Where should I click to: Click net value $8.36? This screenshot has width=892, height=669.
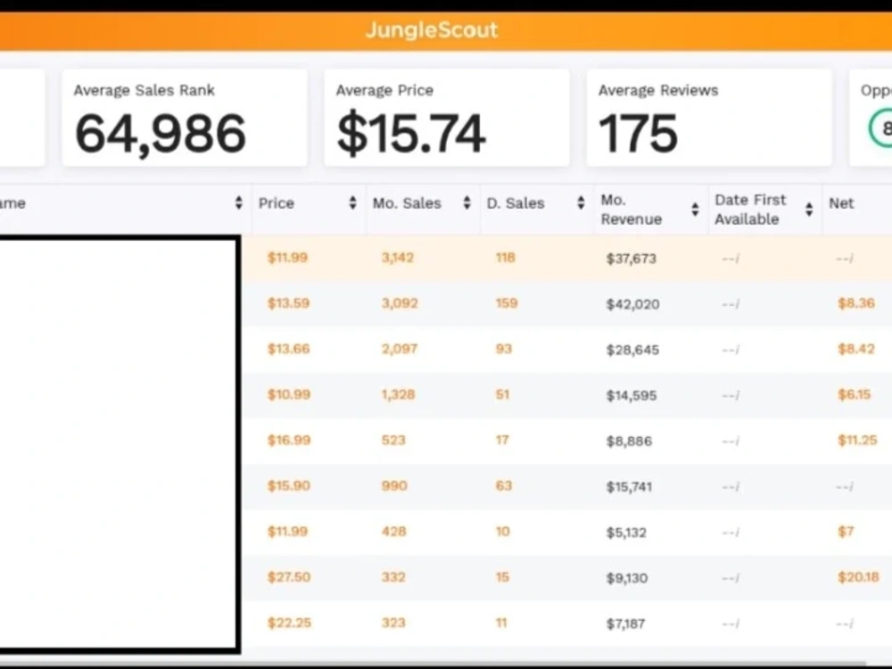[x=856, y=303]
